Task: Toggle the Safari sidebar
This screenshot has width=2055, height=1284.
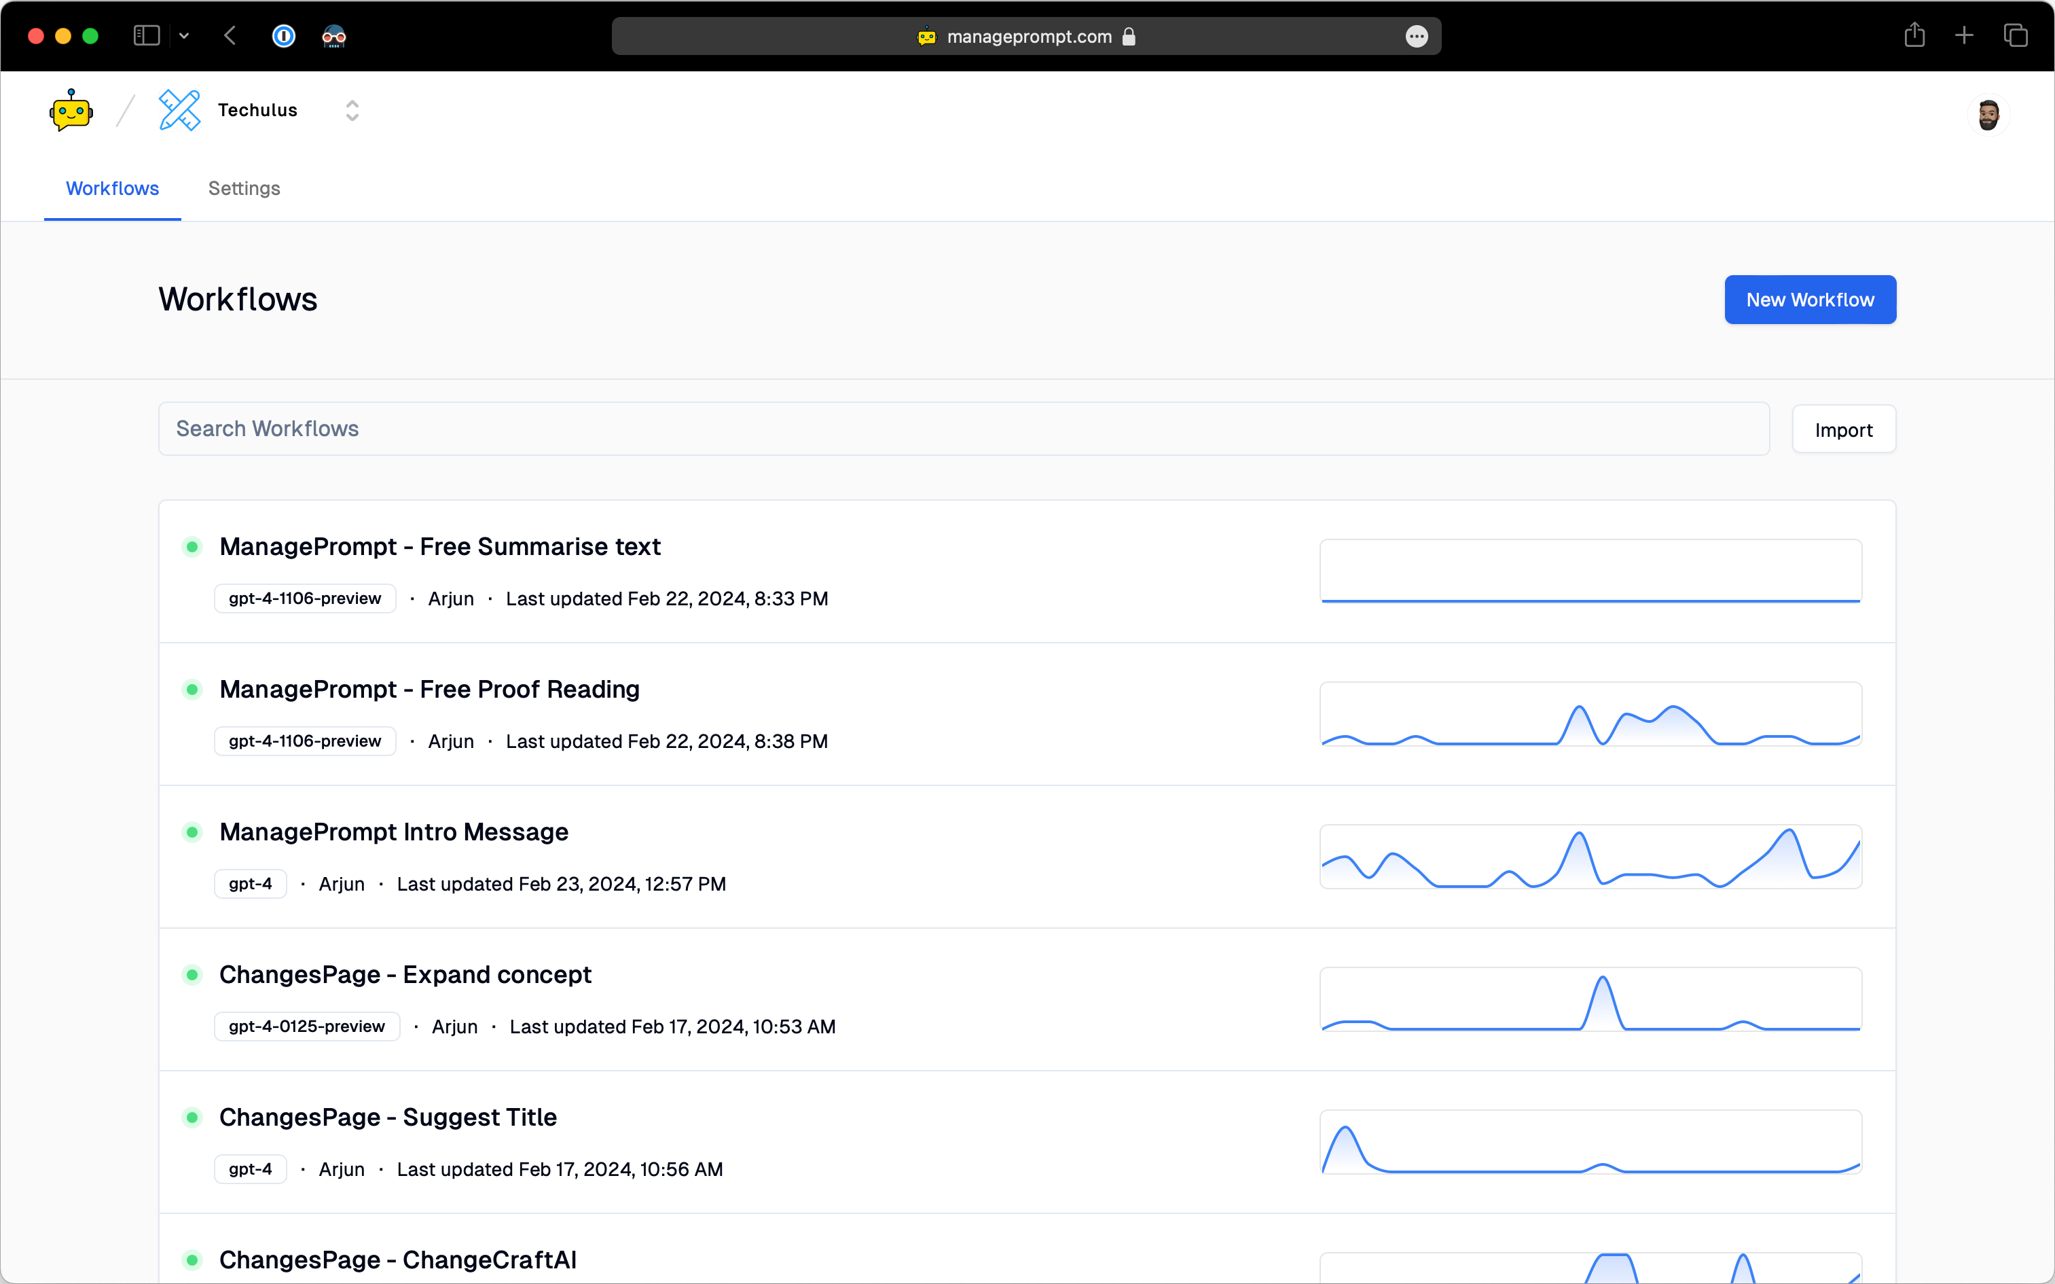Action: coord(146,35)
